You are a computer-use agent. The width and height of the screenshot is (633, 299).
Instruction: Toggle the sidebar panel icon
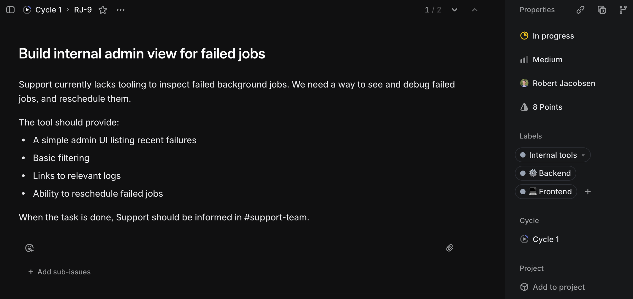point(10,10)
